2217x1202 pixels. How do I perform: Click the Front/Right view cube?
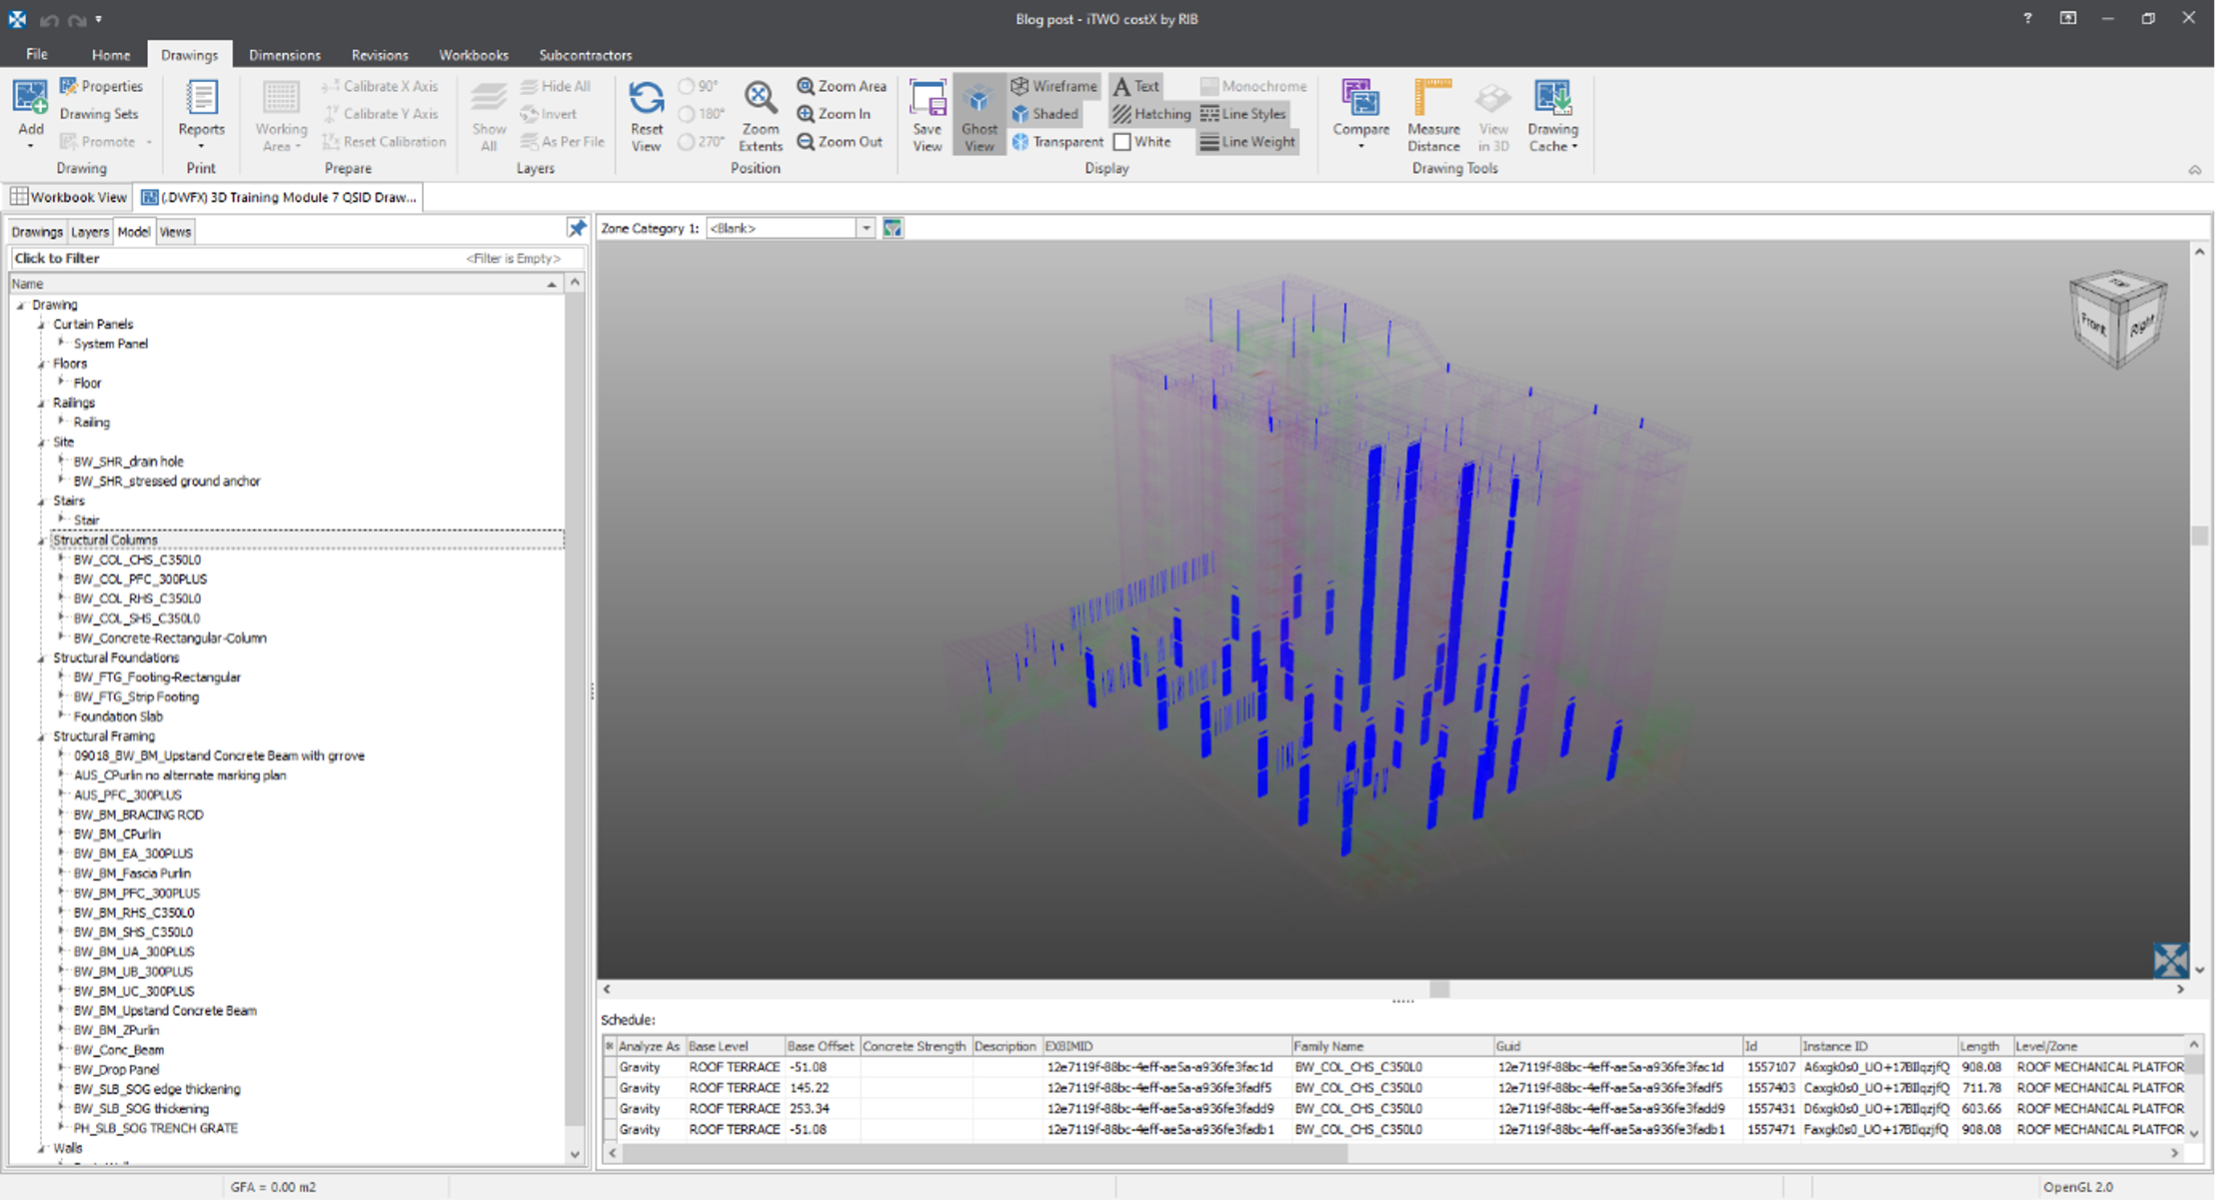pyautogui.click(x=2117, y=318)
